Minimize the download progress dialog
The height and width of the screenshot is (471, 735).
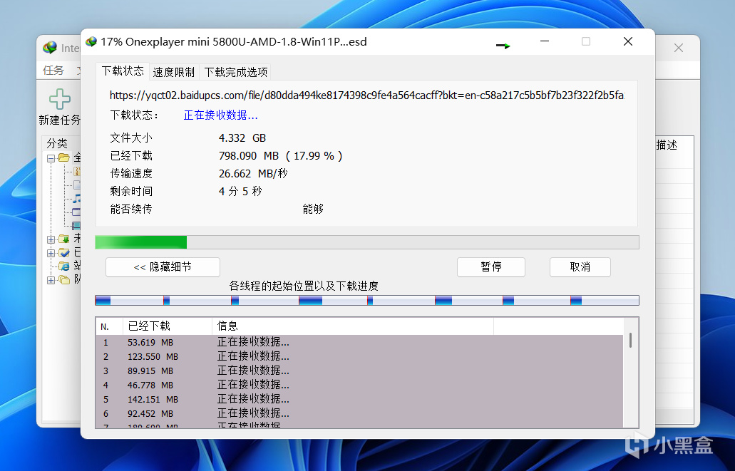(x=544, y=42)
